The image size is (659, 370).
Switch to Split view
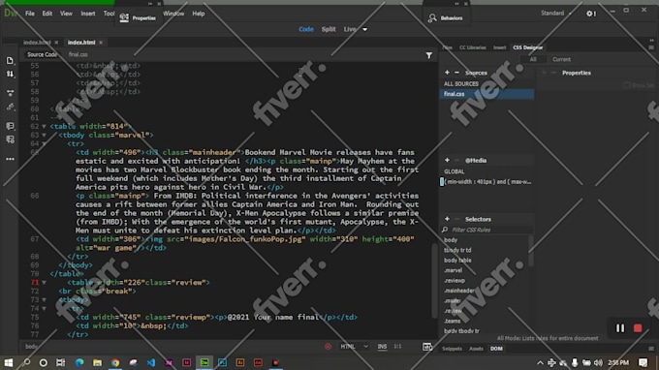[x=329, y=29]
